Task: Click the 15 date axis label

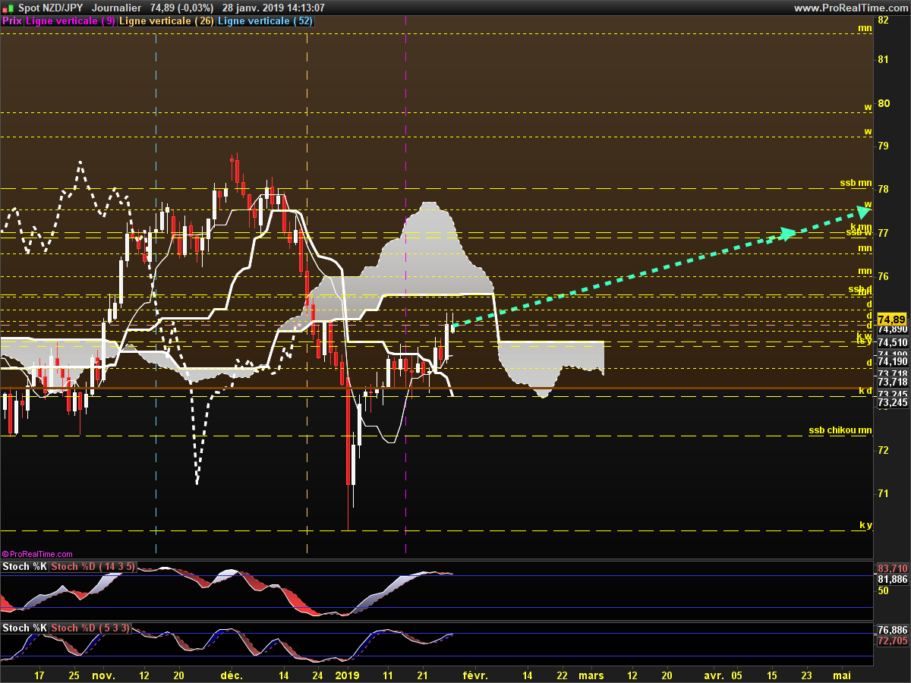Action: 771,675
